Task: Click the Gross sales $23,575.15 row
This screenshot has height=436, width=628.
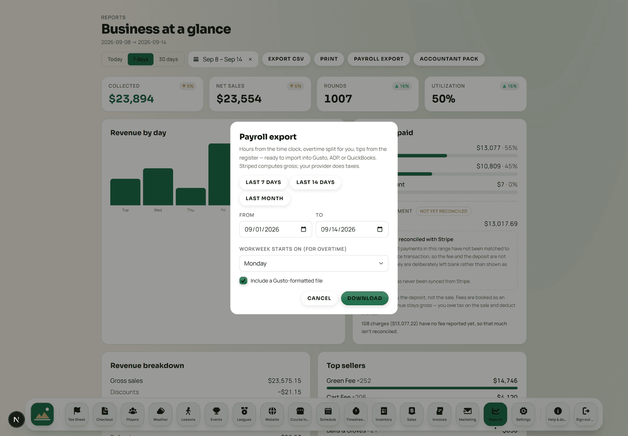Action: (x=206, y=381)
